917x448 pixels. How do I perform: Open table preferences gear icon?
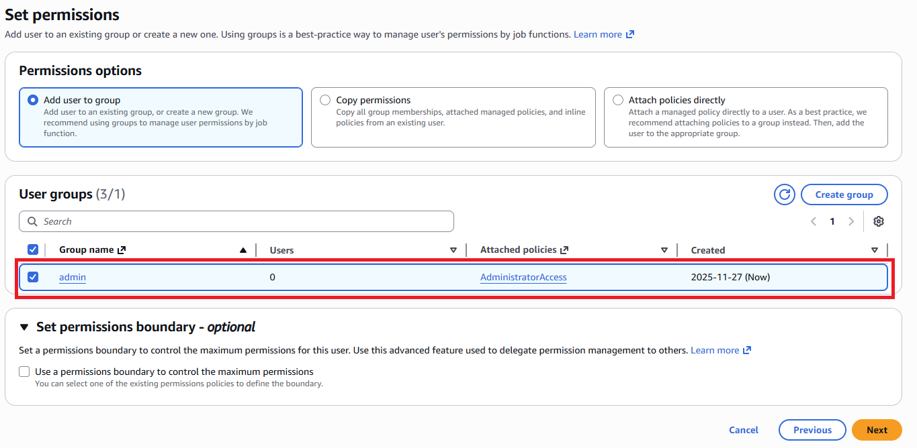[879, 221]
